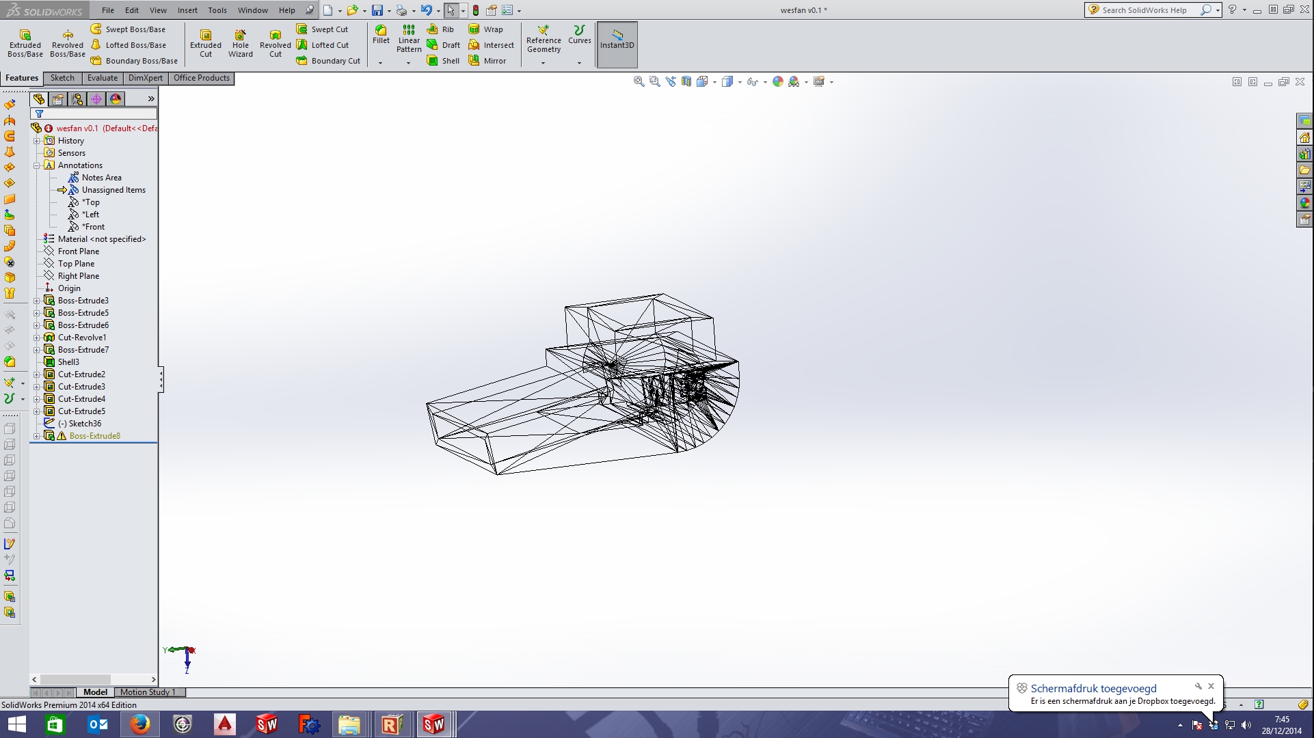Open the Fillet dropdown arrow

point(381,63)
